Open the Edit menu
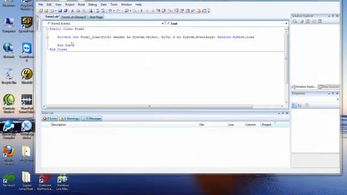Viewport: 347px width, 195px height. point(49,4)
